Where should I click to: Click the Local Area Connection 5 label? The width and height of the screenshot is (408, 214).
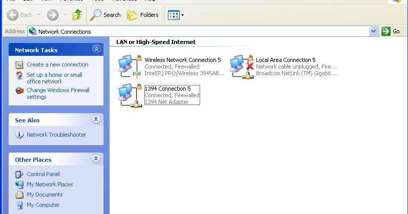pos(286,60)
